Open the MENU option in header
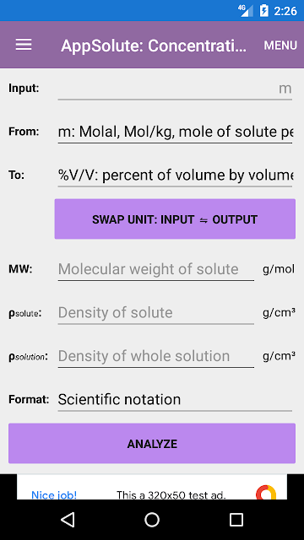304x540 pixels. 280,46
